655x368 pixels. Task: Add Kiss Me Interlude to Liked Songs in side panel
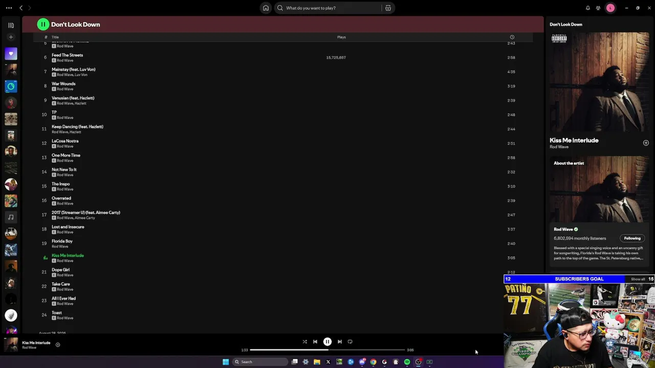(646, 143)
